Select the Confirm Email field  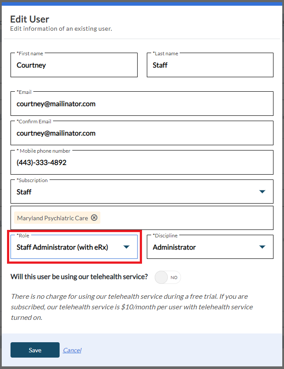[x=142, y=133]
